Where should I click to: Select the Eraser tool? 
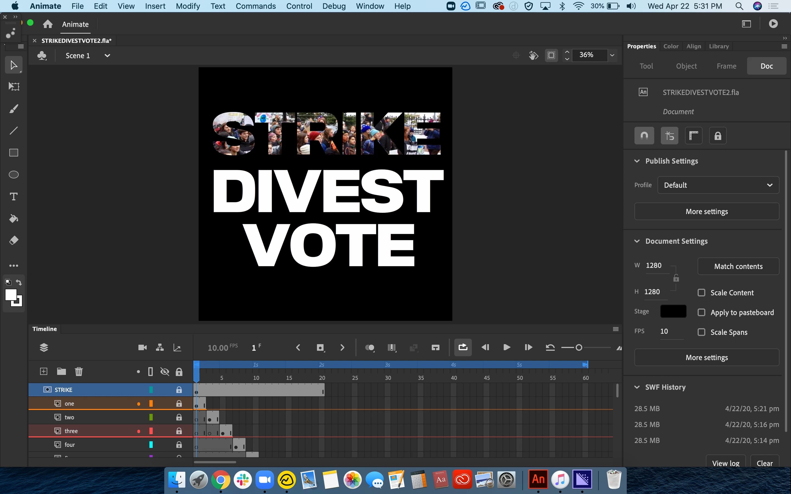[x=13, y=240]
